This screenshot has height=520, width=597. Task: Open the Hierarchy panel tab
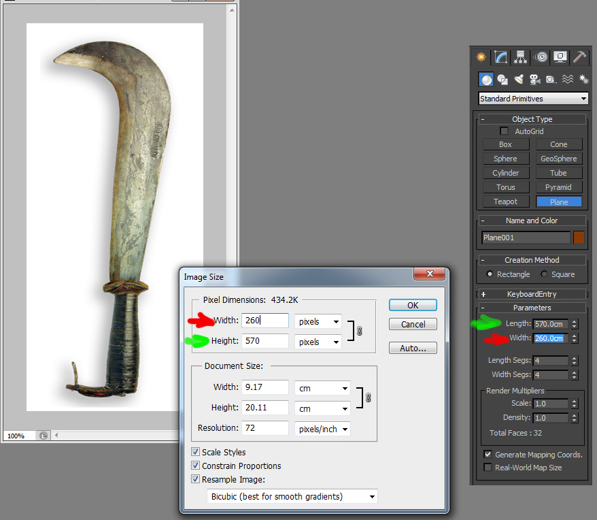coord(520,57)
